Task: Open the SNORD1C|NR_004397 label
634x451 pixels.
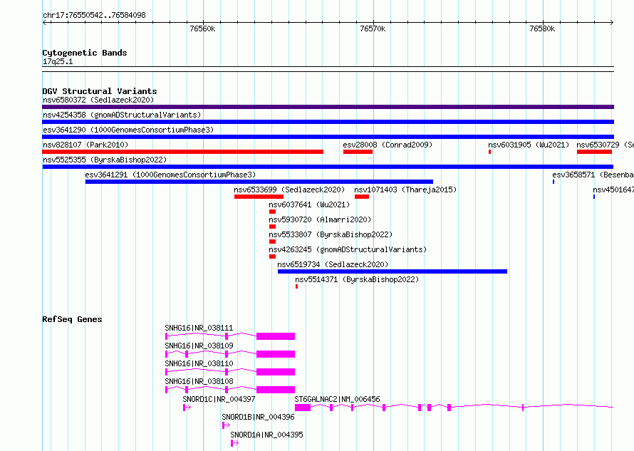Action: pos(219,399)
